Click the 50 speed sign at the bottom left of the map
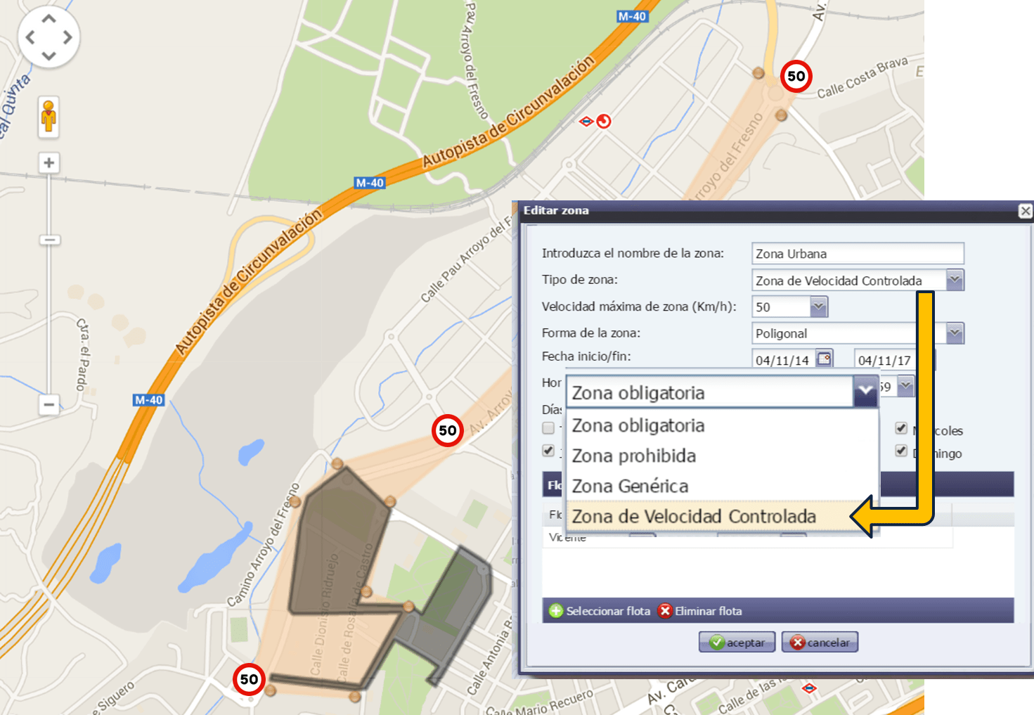The image size is (1034, 715). point(249,679)
